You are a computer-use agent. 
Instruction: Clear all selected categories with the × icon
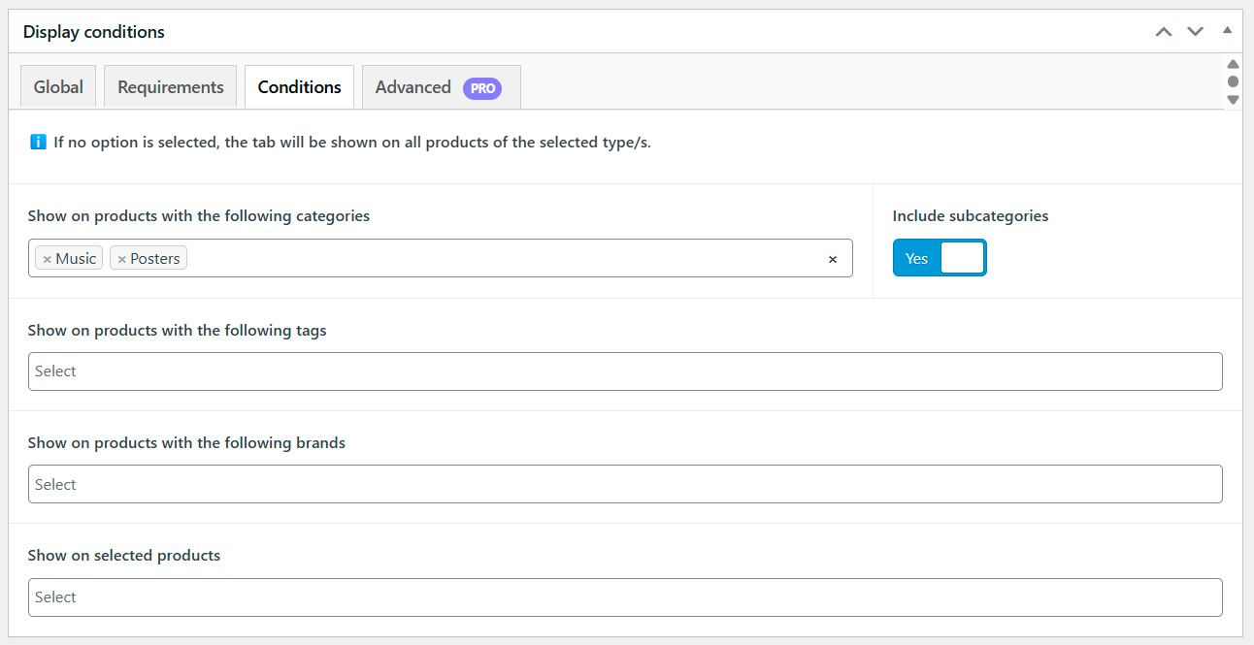pos(833,259)
